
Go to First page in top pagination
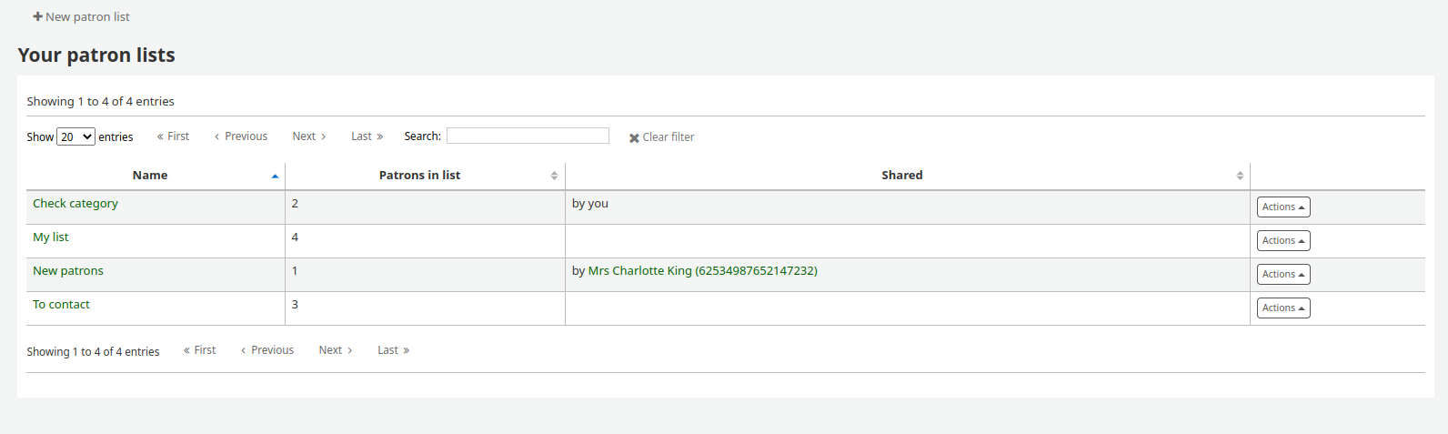[x=173, y=136]
